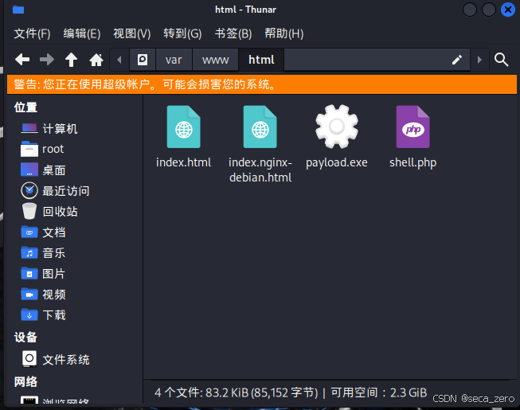This screenshot has width=520, height=410.
Task: Toggle path editing with the pencil icon
Action: [x=456, y=60]
